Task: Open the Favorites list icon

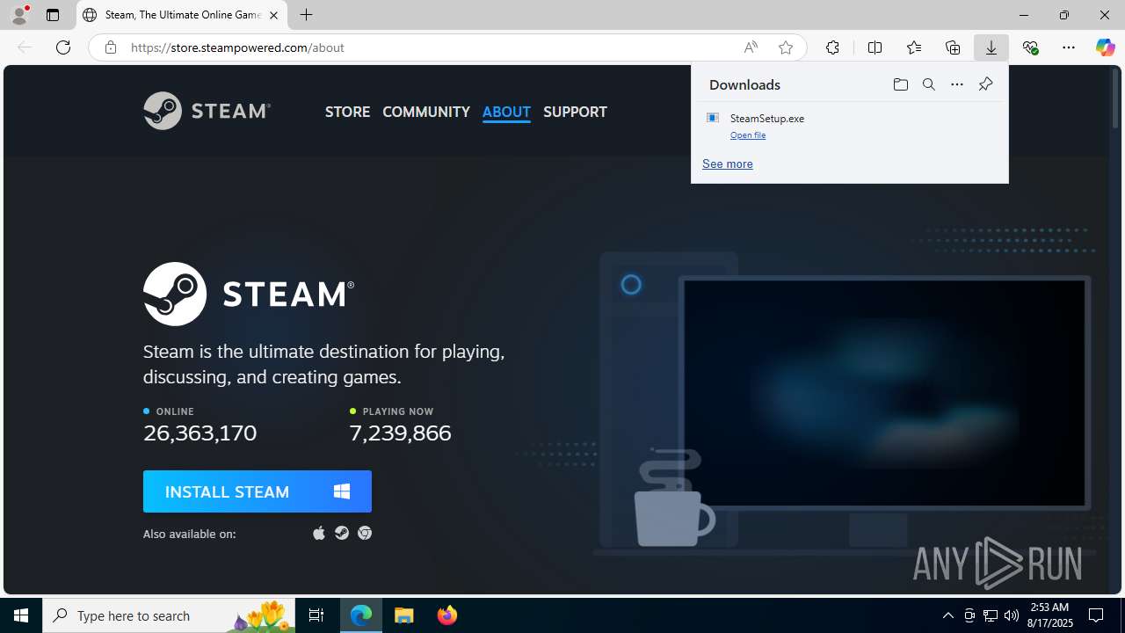Action: point(914,47)
